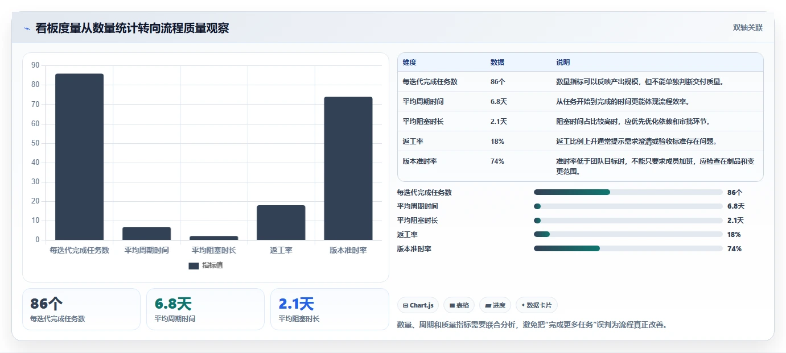Click the 平均周期时间 bar in chart
Screen dimensions: 786x353
coord(147,234)
